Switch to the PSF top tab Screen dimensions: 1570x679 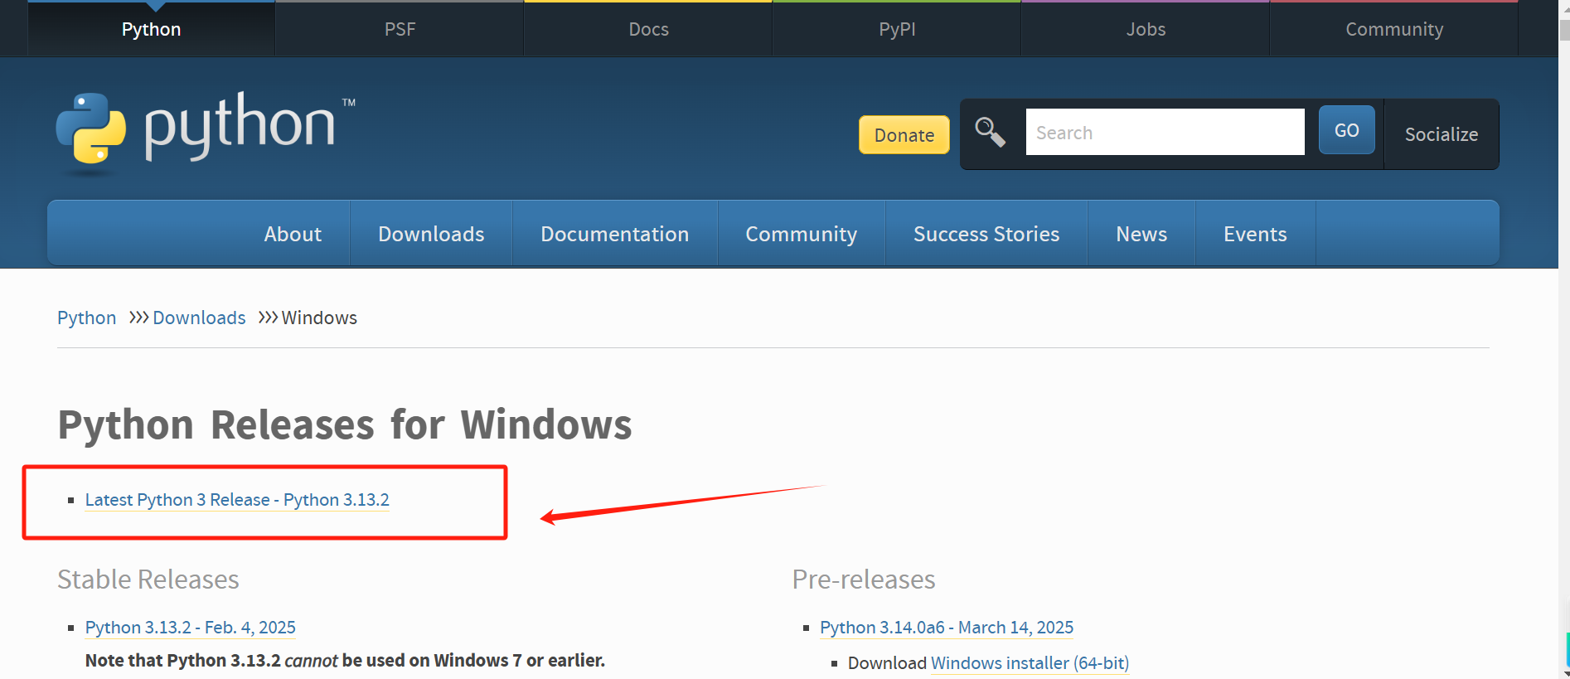(x=400, y=29)
